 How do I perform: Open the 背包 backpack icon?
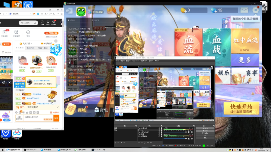[x=97, y=109]
